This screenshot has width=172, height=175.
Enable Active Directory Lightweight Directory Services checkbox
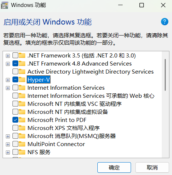click(x=15, y=71)
